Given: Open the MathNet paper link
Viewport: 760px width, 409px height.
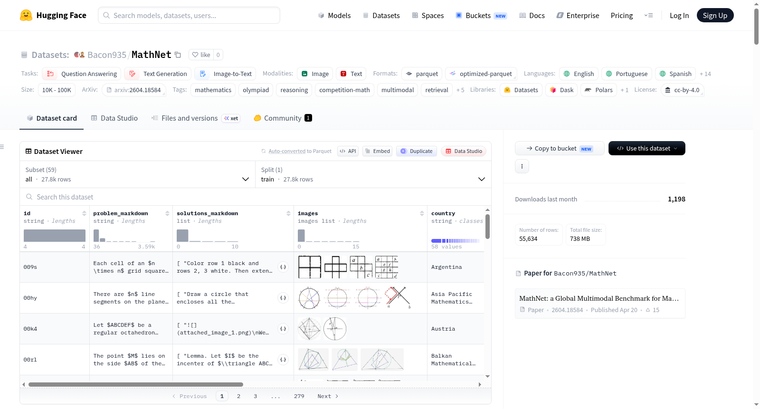Looking at the screenshot, I should pos(600,304).
